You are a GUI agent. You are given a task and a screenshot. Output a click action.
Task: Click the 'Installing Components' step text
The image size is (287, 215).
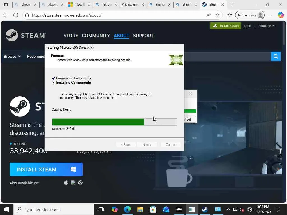[x=73, y=83]
